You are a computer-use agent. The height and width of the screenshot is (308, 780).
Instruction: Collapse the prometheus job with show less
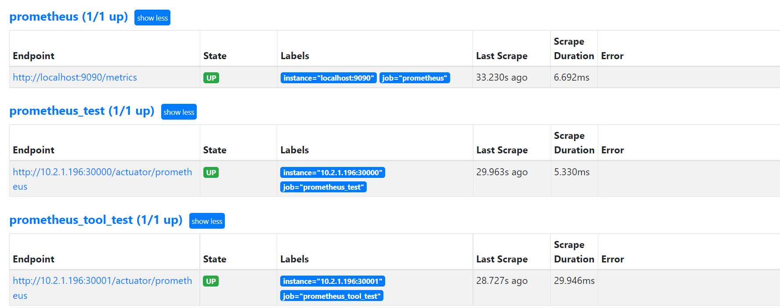152,18
